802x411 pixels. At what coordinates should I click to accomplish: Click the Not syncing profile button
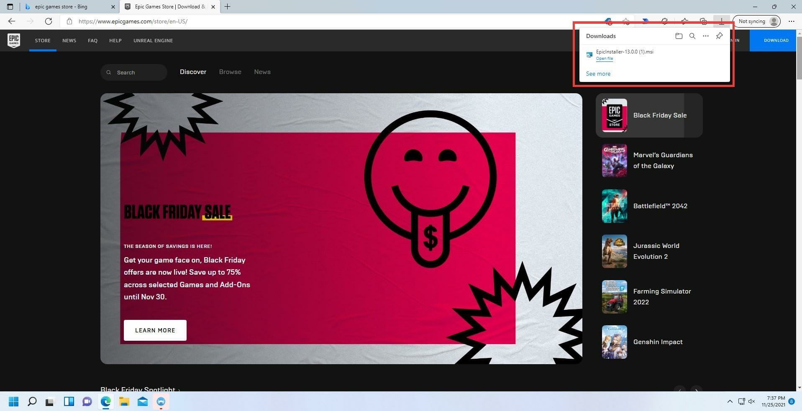coord(756,21)
